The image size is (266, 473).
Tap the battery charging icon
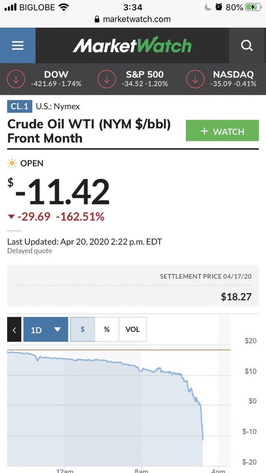click(253, 7)
